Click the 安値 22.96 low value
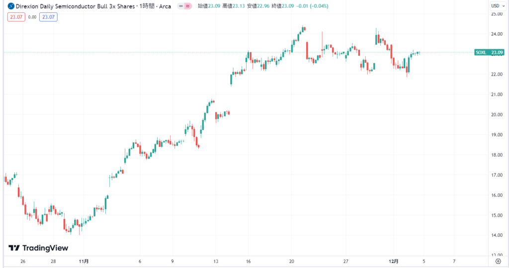 point(258,6)
